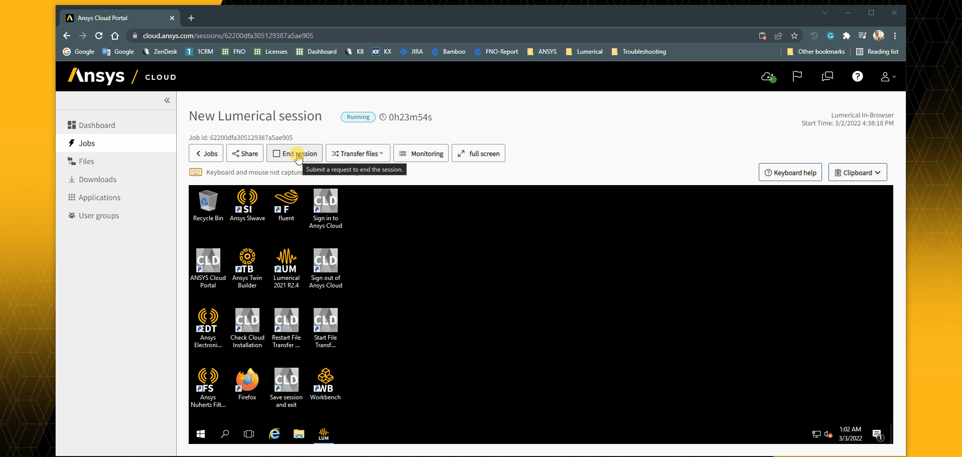Open remote notification center icon
Image resolution: width=962 pixels, height=457 pixels.
click(x=877, y=434)
